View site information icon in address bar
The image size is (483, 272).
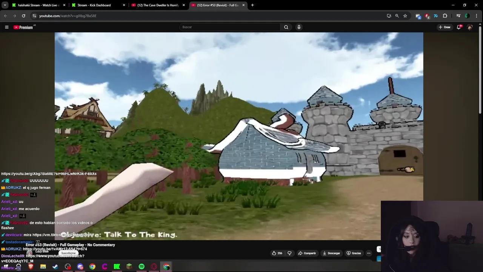(34, 16)
